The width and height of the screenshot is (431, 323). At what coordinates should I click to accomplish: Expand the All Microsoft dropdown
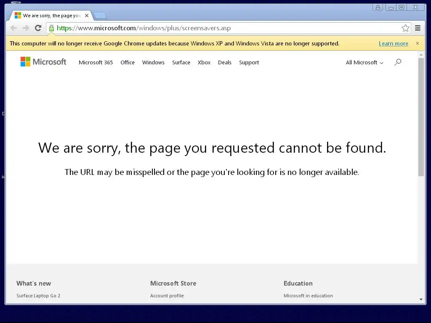(x=364, y=63)
